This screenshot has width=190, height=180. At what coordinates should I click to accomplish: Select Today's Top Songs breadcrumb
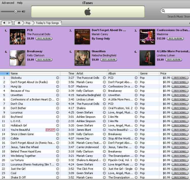point(47,23)
